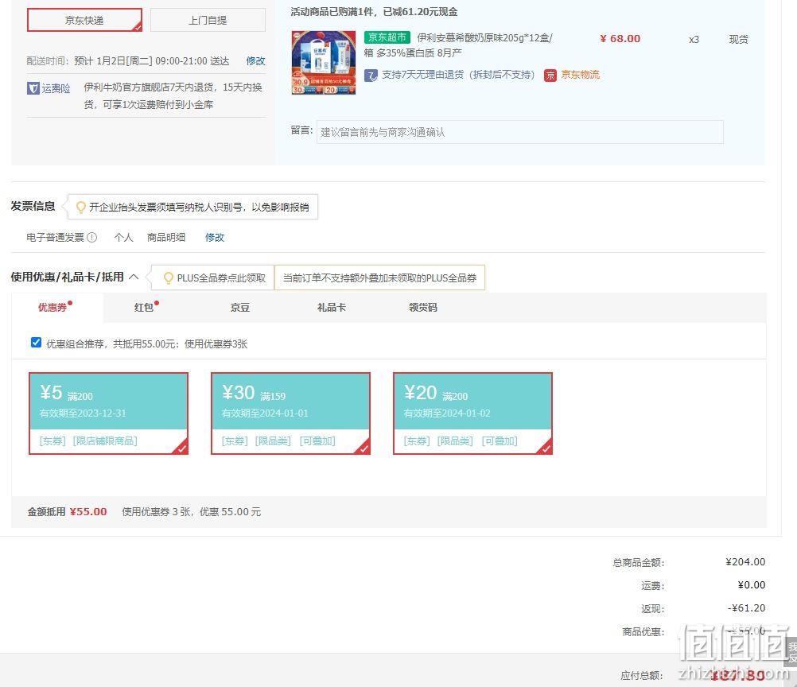Click the 总商品金额 ¥204.00 value
This screenshot has width=797, height=687.
point(745,562)
